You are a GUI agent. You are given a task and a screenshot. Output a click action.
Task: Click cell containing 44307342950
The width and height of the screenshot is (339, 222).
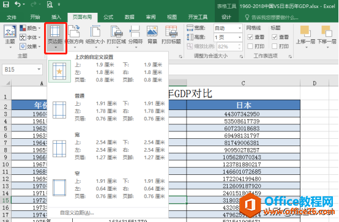(x=243, y=114)
